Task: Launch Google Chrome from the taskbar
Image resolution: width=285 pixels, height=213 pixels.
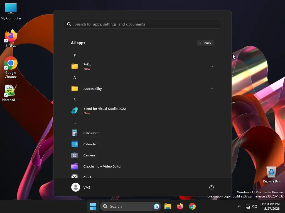Action: pyautogui.click(x=192, y=206)
